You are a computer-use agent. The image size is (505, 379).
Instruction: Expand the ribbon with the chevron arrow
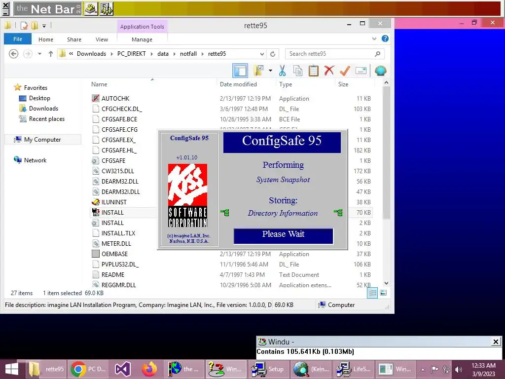click(374, 38)
